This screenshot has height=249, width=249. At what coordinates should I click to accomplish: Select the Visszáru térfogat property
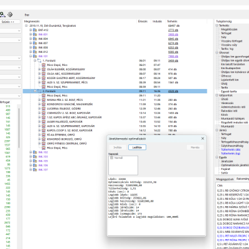click(x=232, y=41)
